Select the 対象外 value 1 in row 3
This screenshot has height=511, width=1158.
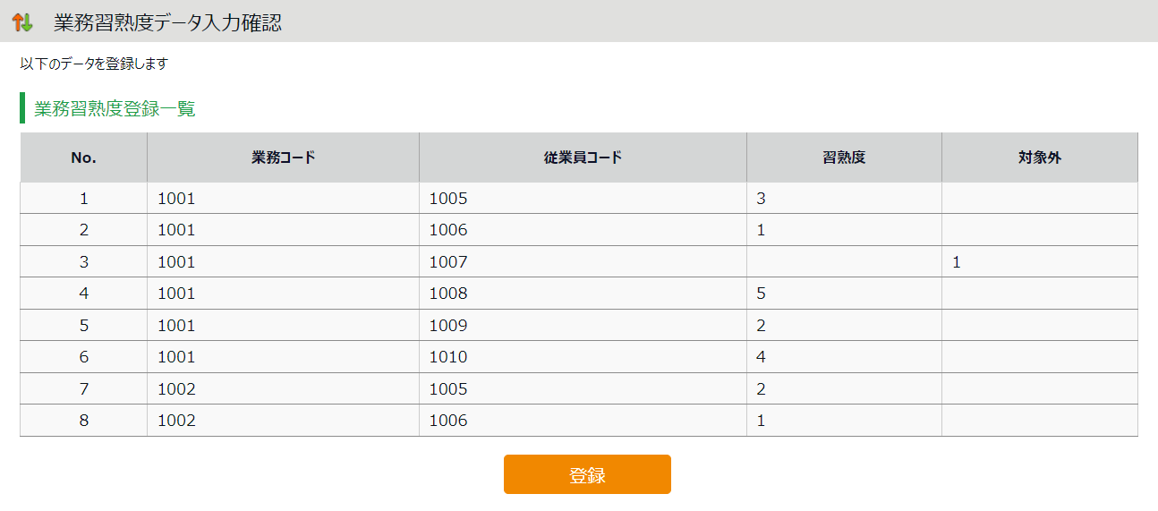click(x=957, y=262)
